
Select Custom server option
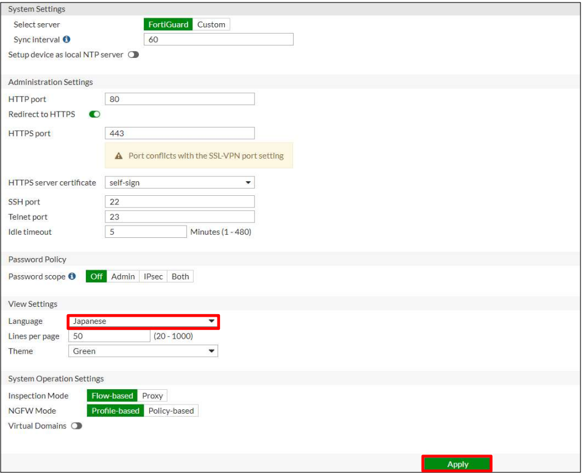point(211,24)
